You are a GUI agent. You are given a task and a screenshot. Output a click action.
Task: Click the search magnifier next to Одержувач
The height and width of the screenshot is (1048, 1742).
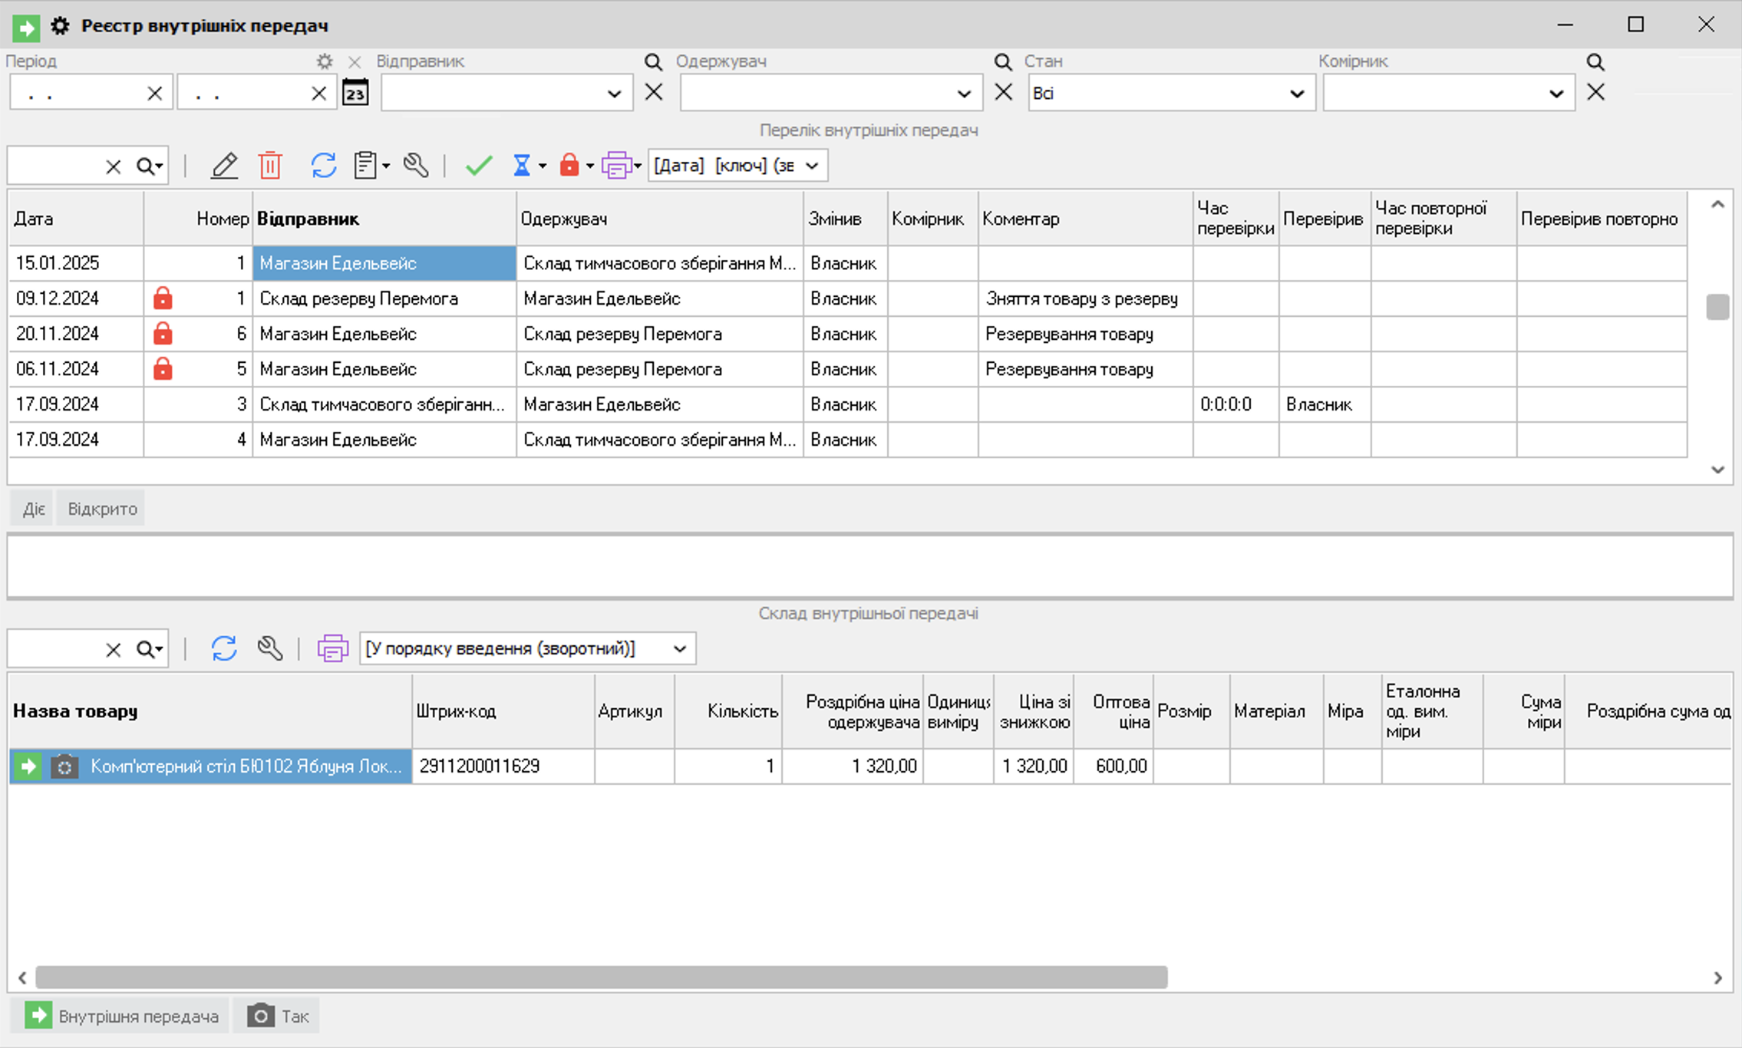coord(1002,62)
